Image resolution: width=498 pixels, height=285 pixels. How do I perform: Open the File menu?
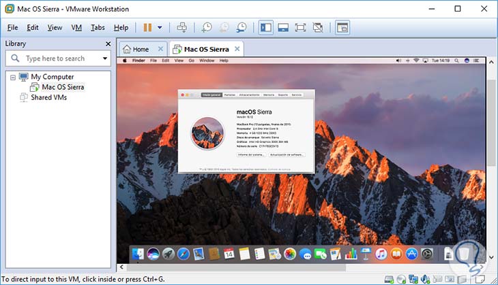pos(13,28)
